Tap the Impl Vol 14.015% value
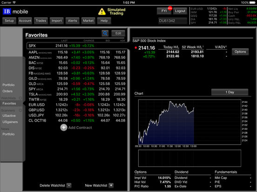This screenshot has width=257, height=192. point(164,178)
